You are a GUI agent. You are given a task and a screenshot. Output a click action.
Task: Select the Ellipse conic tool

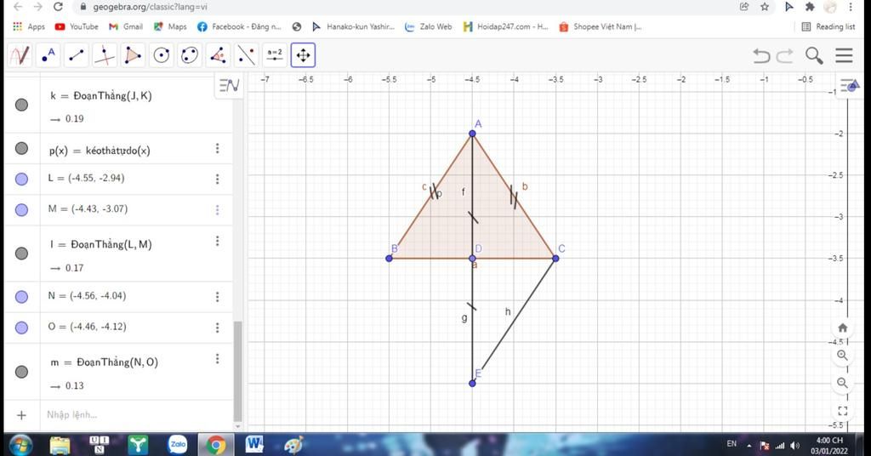(190, 55)
